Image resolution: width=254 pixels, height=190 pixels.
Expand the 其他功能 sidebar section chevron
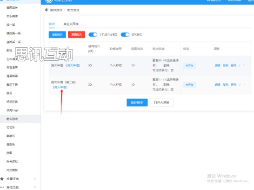pos(35,187)
